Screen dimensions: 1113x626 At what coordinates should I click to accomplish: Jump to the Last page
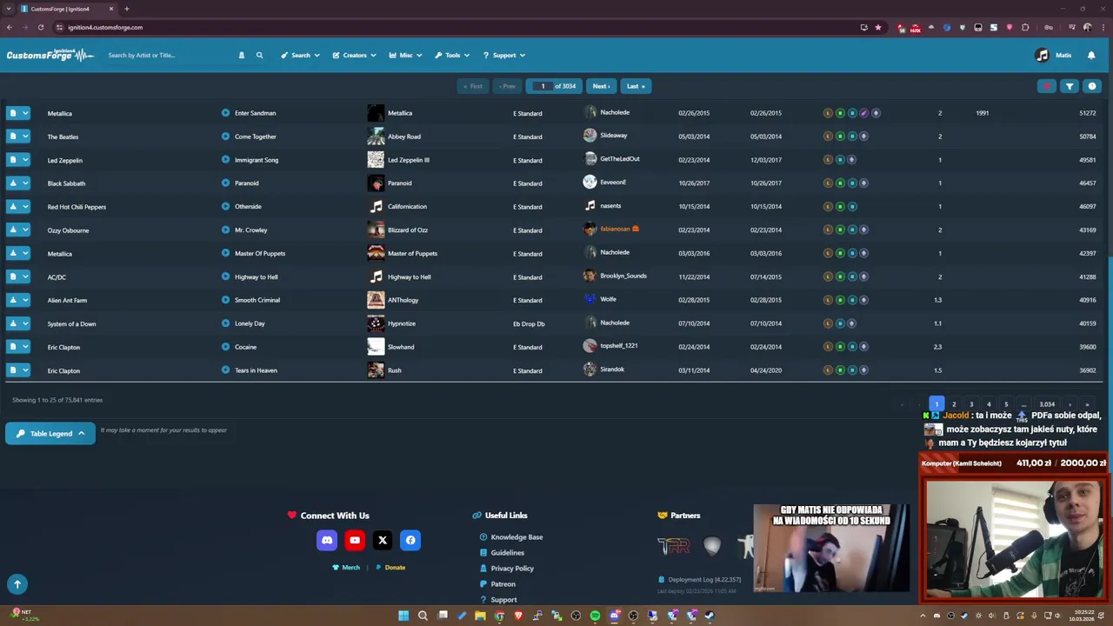[636, 86]
